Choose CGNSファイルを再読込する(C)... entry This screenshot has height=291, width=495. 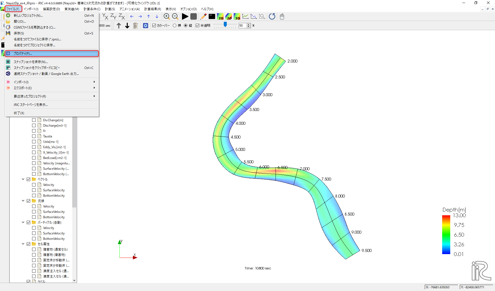point(51,27)
